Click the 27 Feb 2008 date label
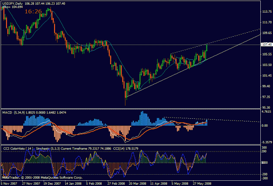 pyautogui.click(x=116, y=183)
